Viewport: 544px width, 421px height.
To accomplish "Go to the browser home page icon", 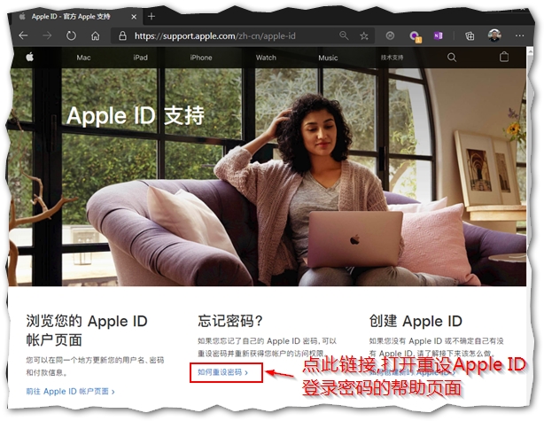I will [95, 36].
